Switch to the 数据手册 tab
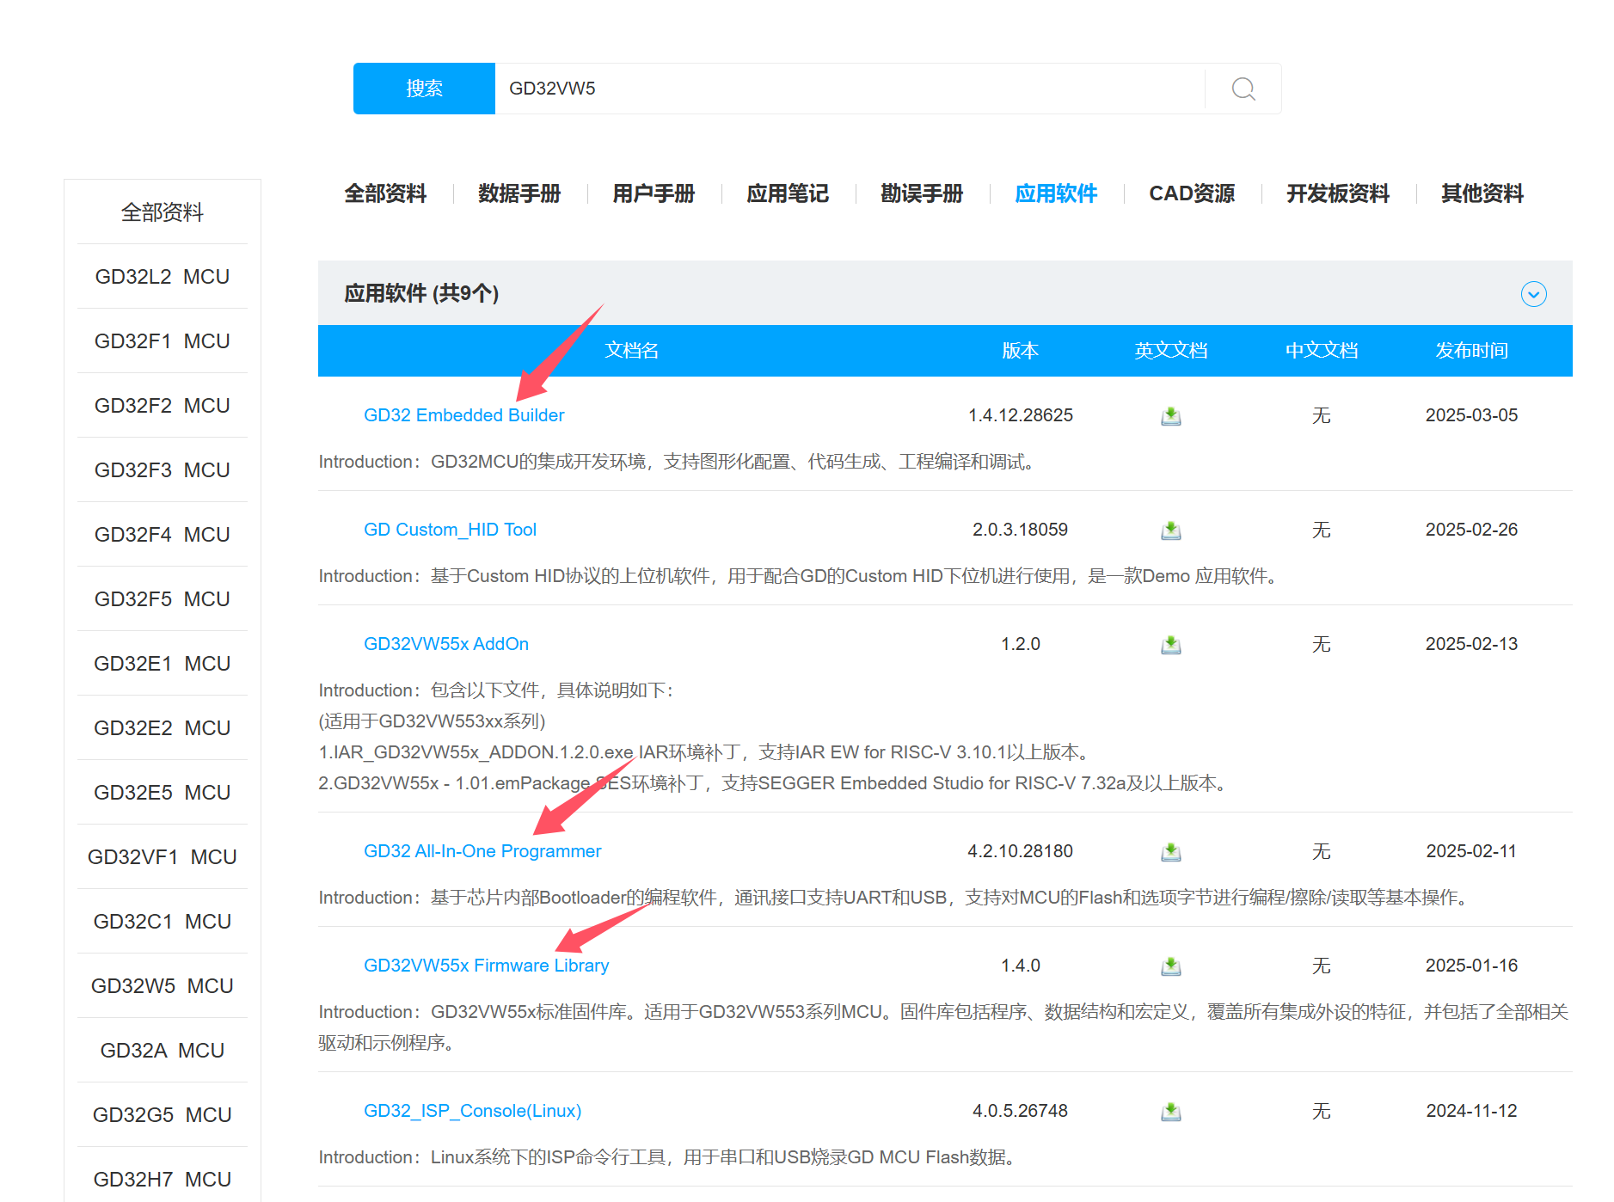The image size is (1614, 1202). tap(519, 193)
